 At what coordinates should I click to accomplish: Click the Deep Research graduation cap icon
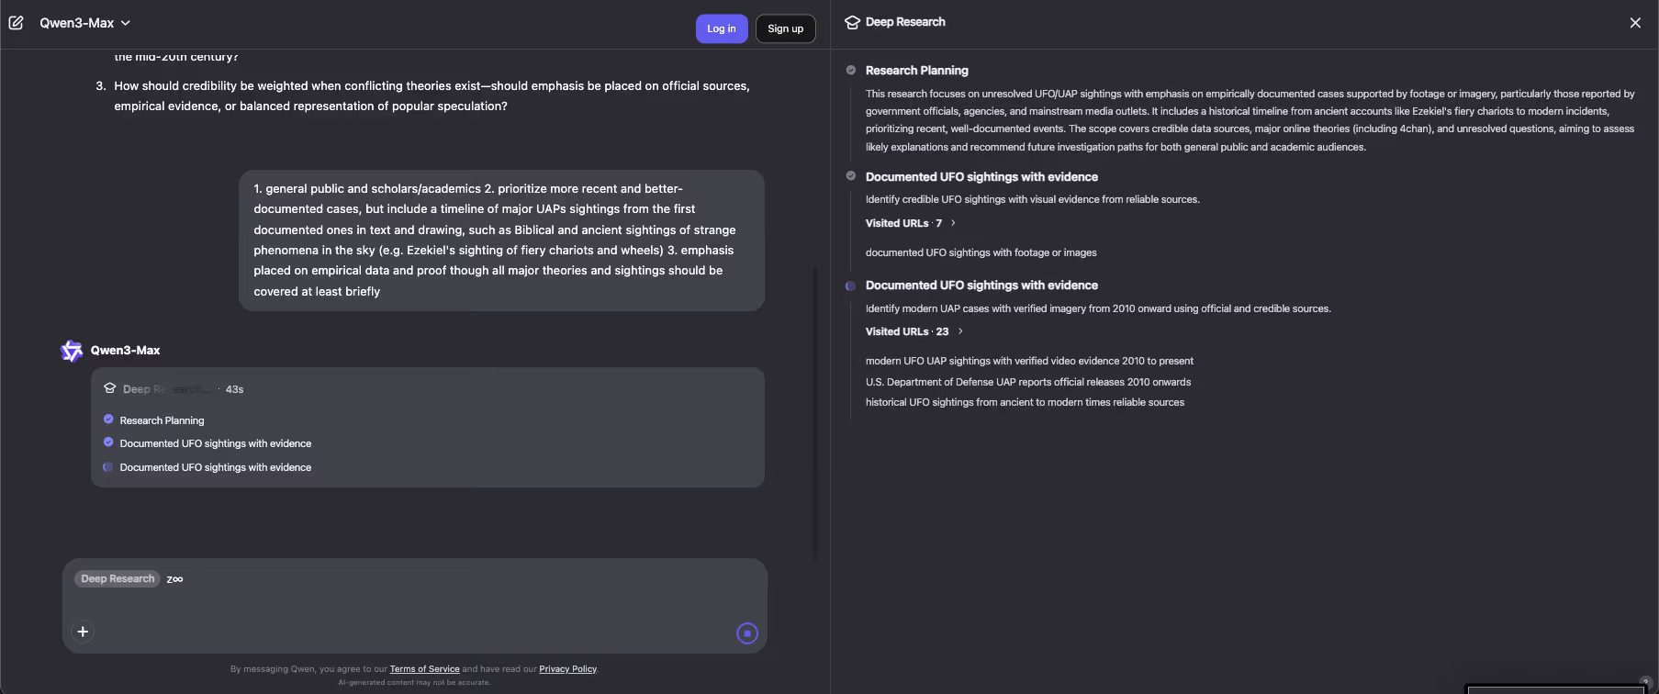pos(852,22)
